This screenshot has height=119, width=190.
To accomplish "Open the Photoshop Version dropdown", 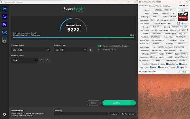I will [x=31, y=50].
